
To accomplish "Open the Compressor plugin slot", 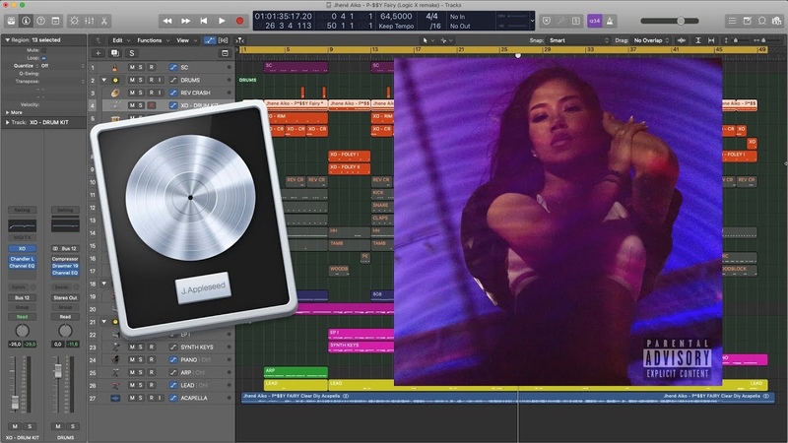I will [x=65, y=259].
